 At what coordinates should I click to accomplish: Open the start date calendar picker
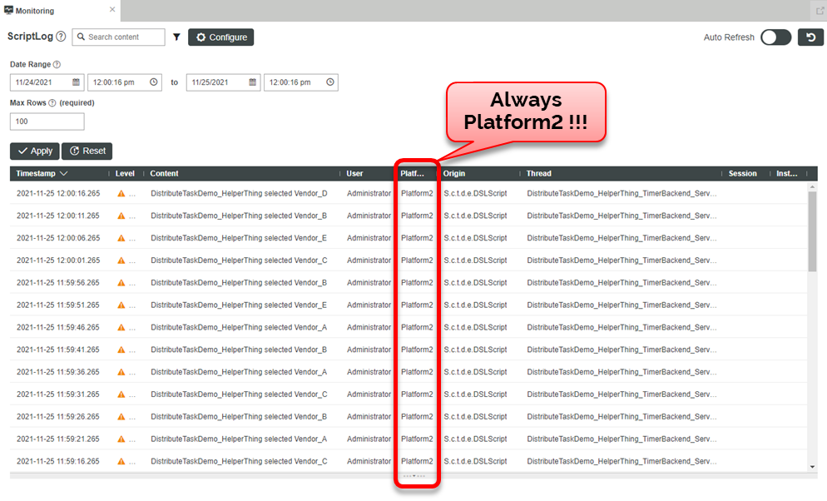76,82
